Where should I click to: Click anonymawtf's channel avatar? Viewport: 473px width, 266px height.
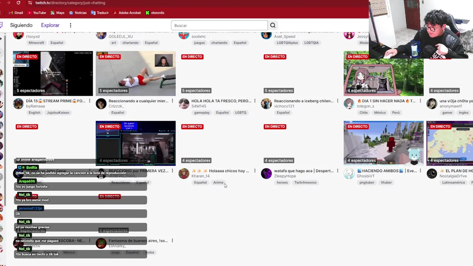[x=432, y=104]
